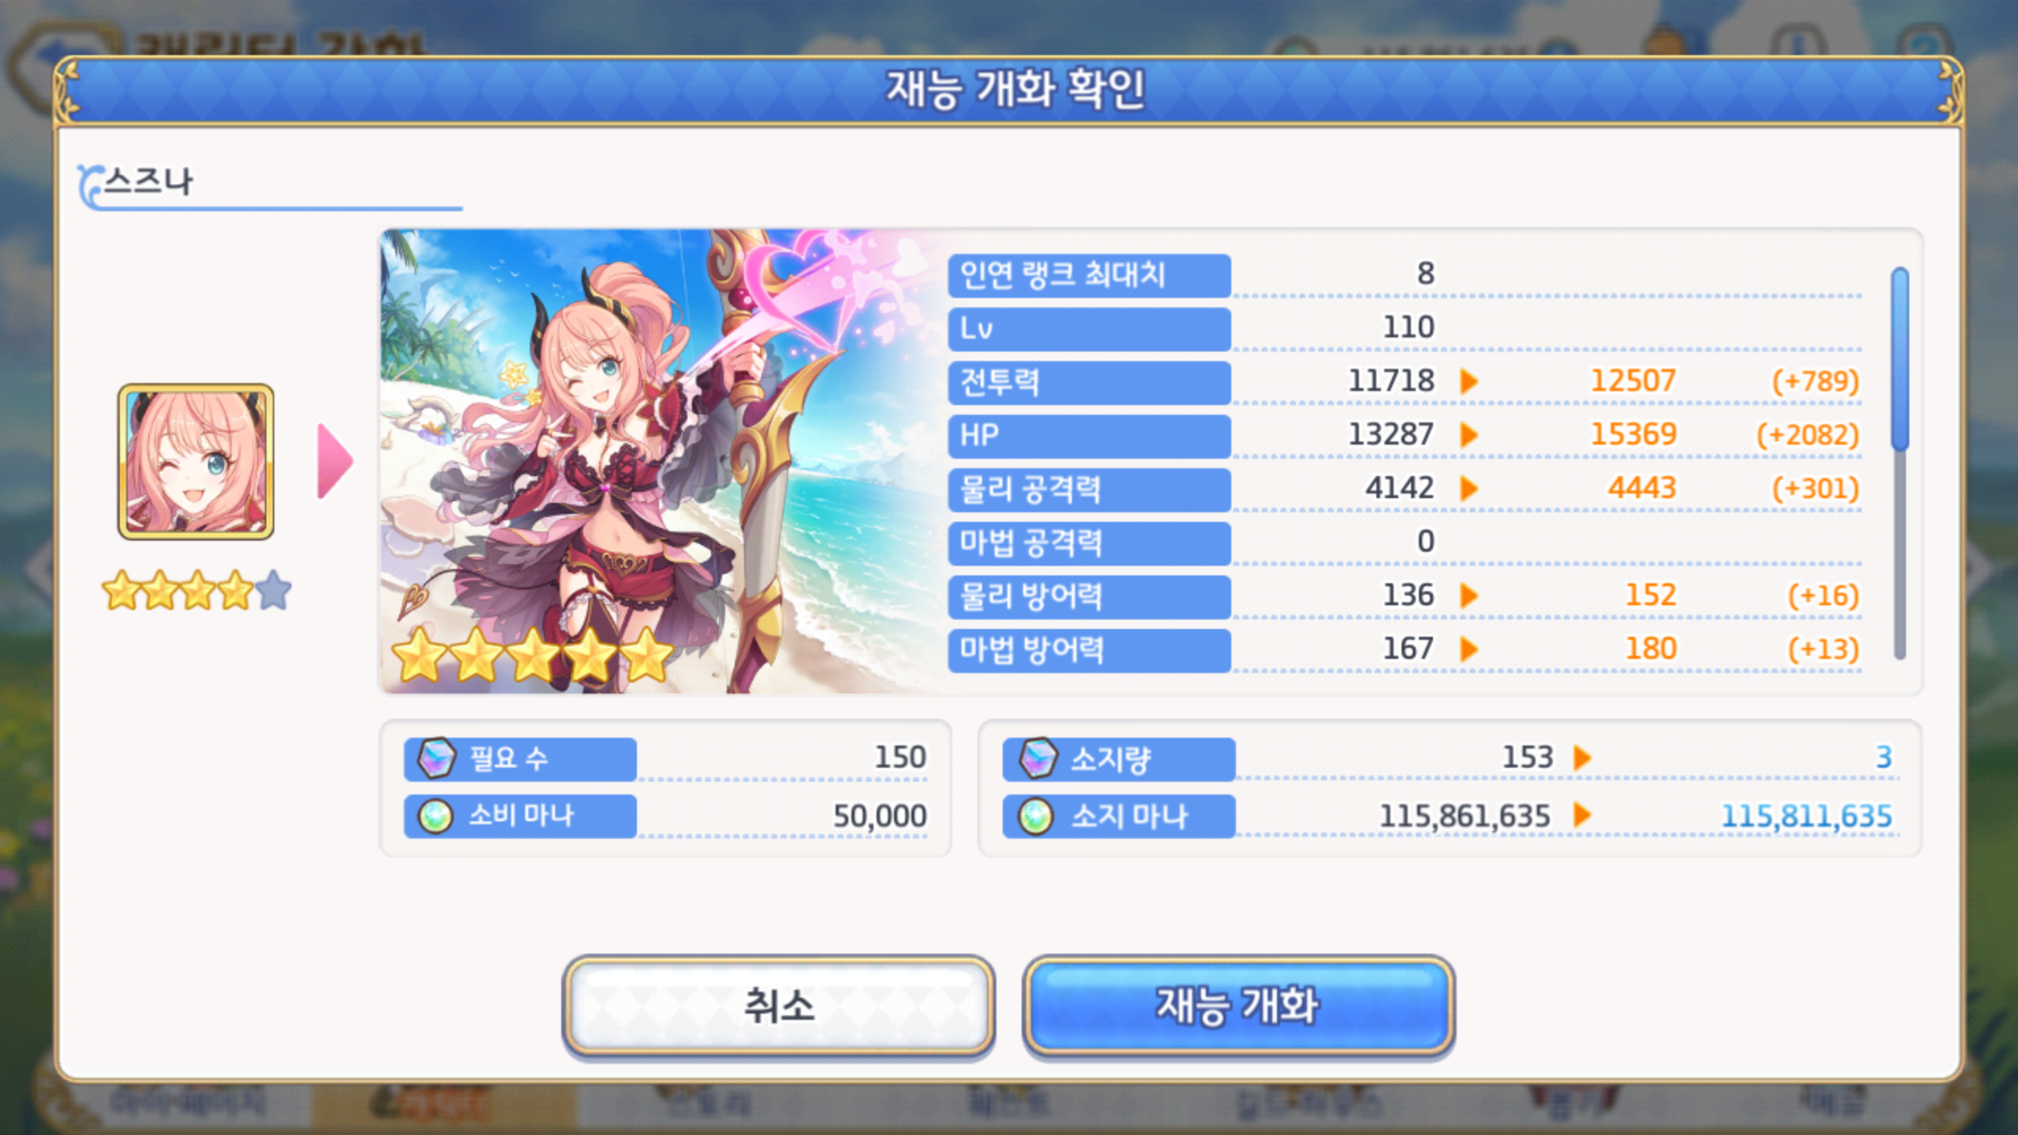The width and height of the screenshot is (2018, 1135).
Task: Click the memory piece icon by 소지량
Action: click(x=1037, y=758)
